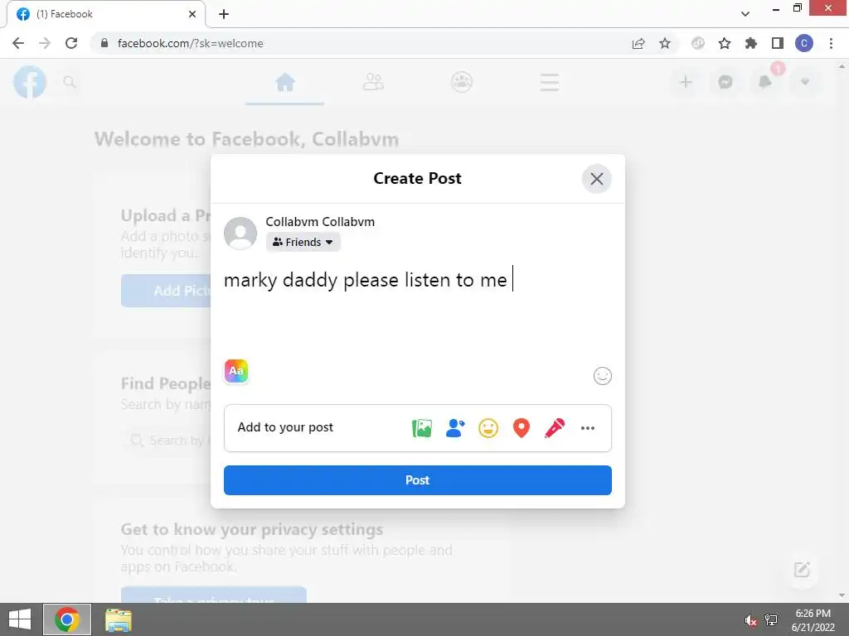Click the star extension icon beside puzzle
The image size is (849, 636).
coord(725,43)
